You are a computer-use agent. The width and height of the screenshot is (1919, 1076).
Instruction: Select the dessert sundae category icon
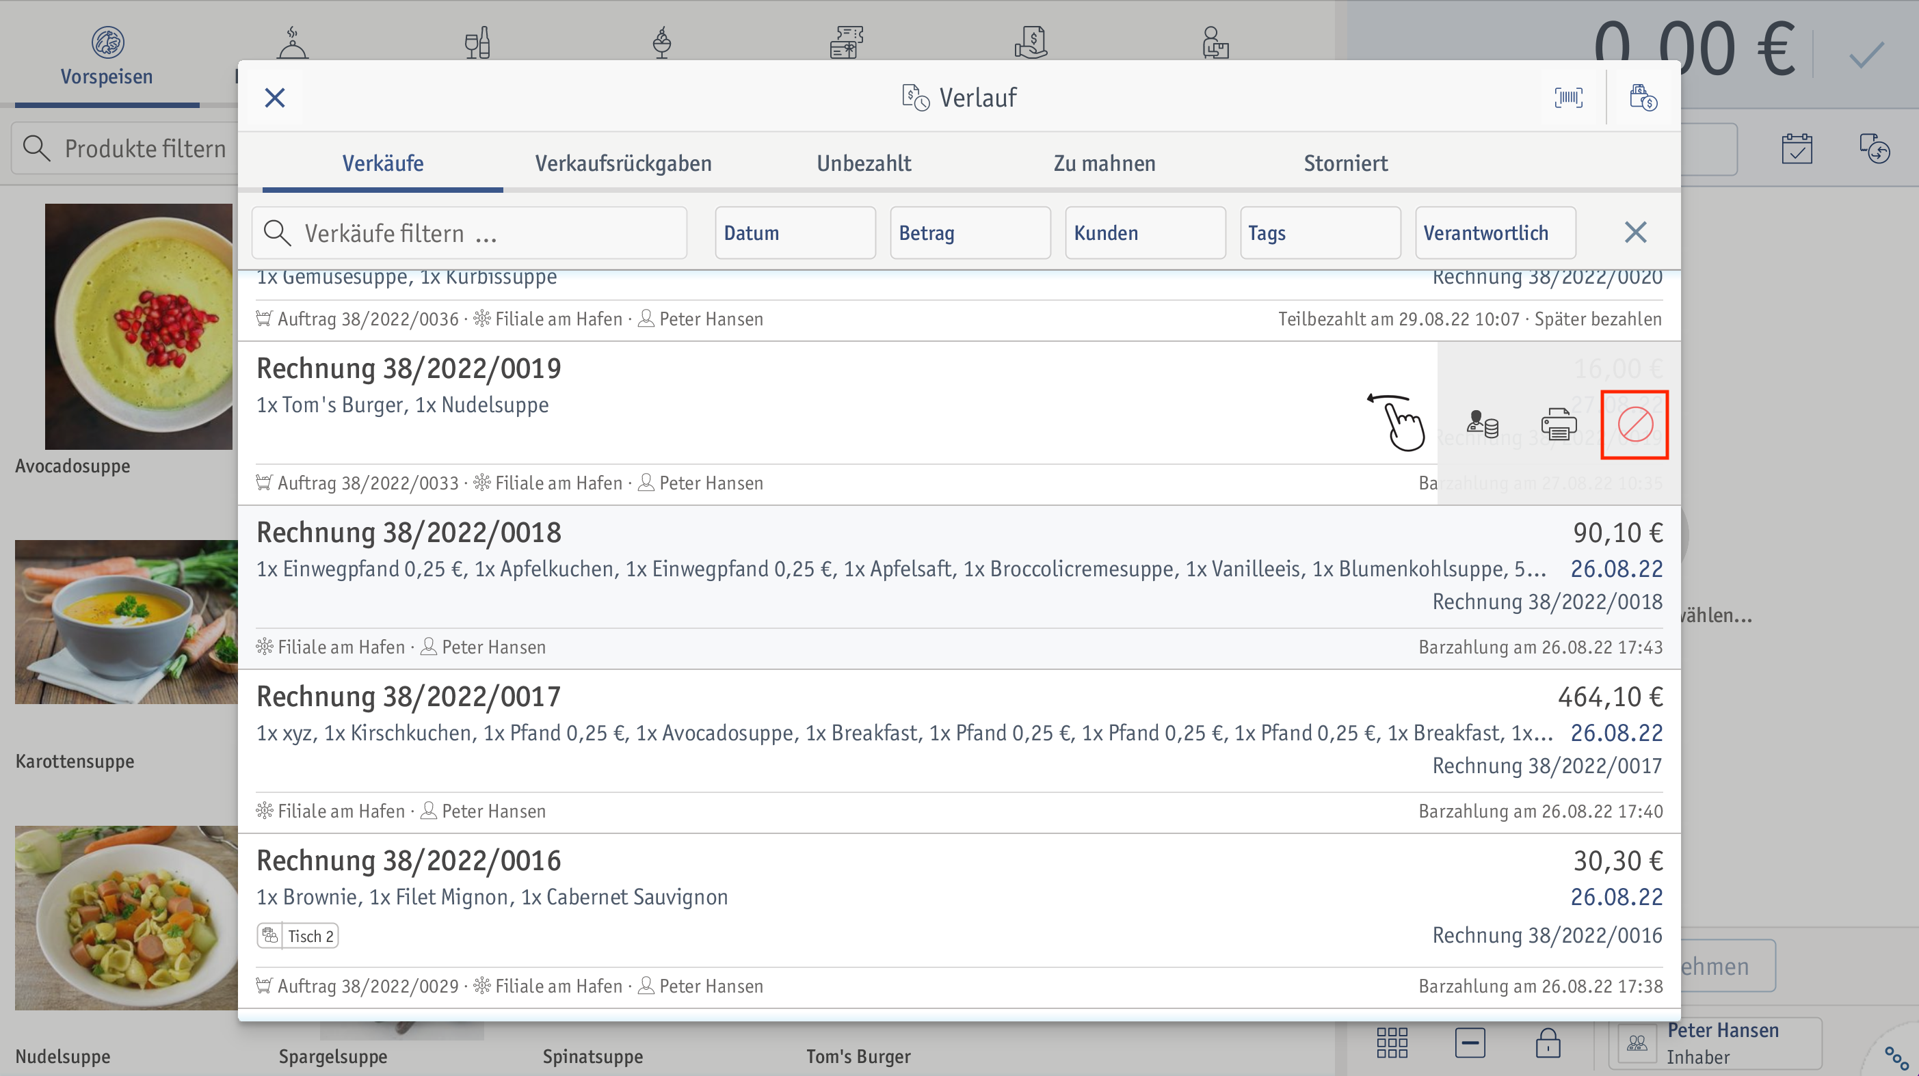pyautogui.click(x=661, y=42)
